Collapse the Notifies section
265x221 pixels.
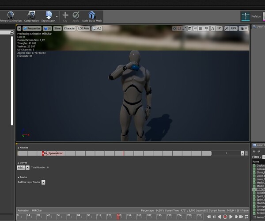[x=19, y=148]
